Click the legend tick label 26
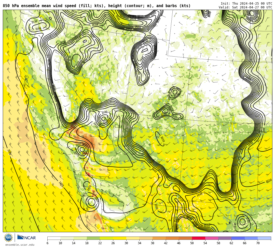The height and width of the screenshot is (248, 275). click(x=113, y=243)
